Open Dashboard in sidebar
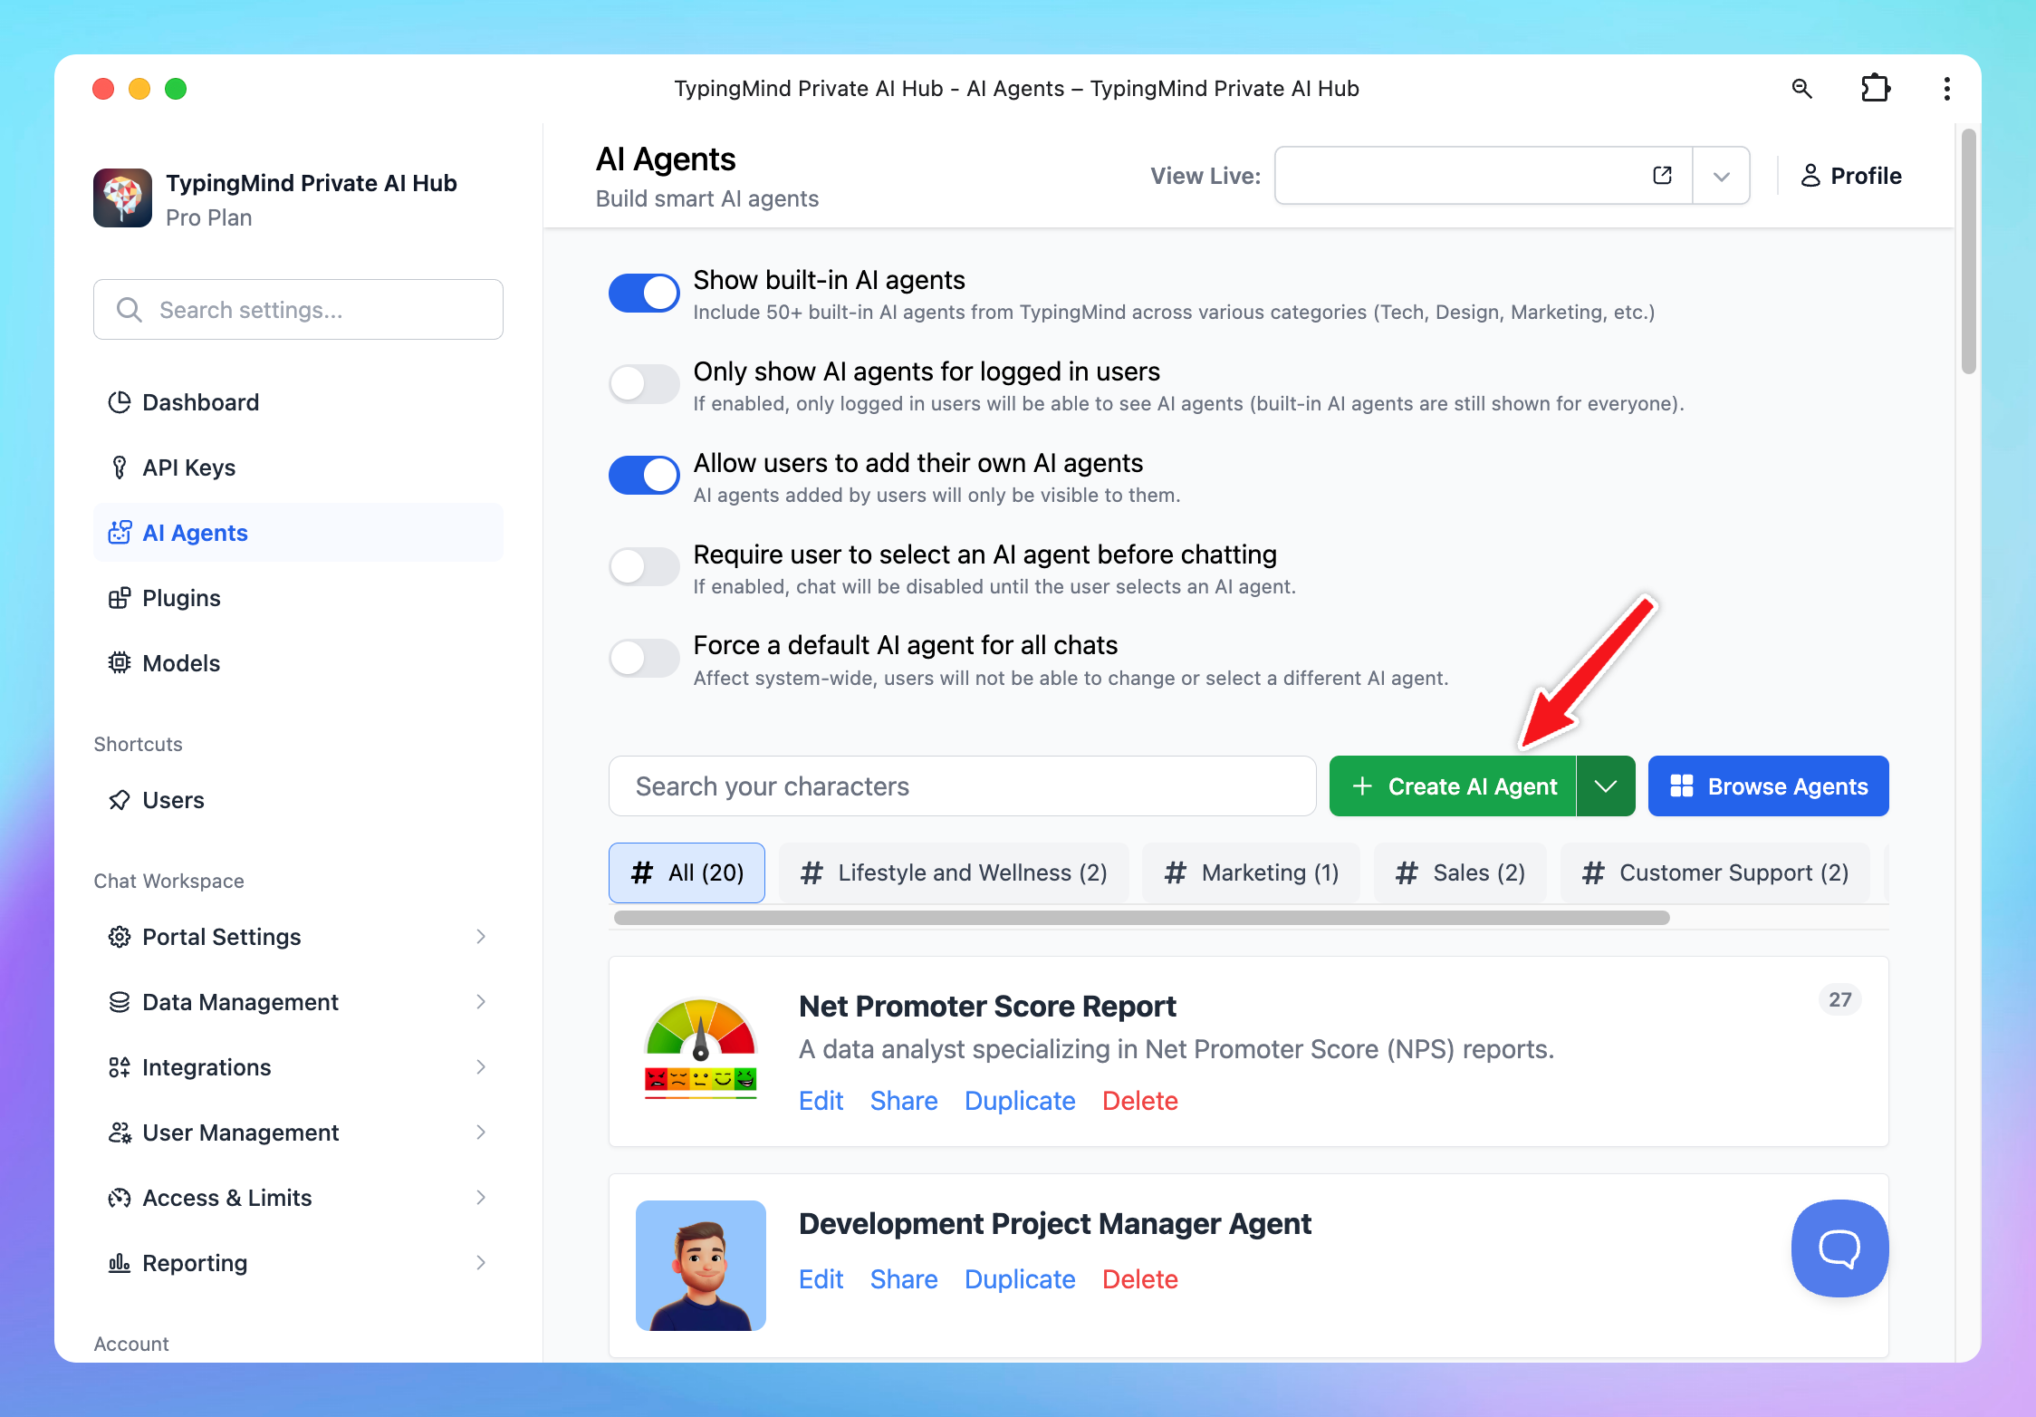 pos(298,402)
